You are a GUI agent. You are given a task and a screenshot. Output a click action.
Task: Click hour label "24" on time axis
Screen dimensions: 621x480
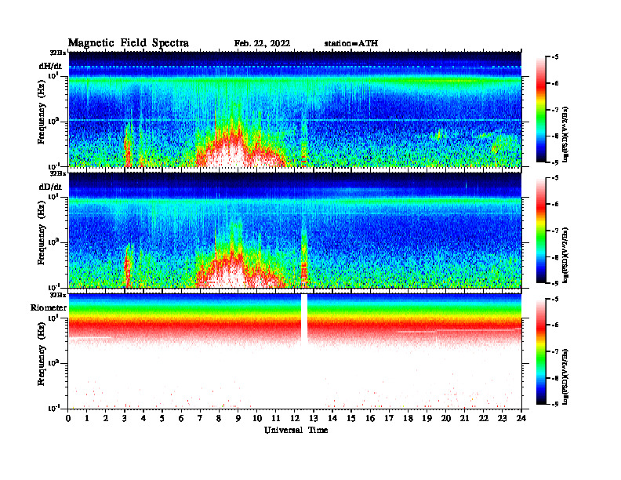coord(521,418)
